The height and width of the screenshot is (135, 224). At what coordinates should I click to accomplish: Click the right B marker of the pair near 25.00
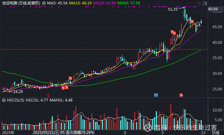67,87
